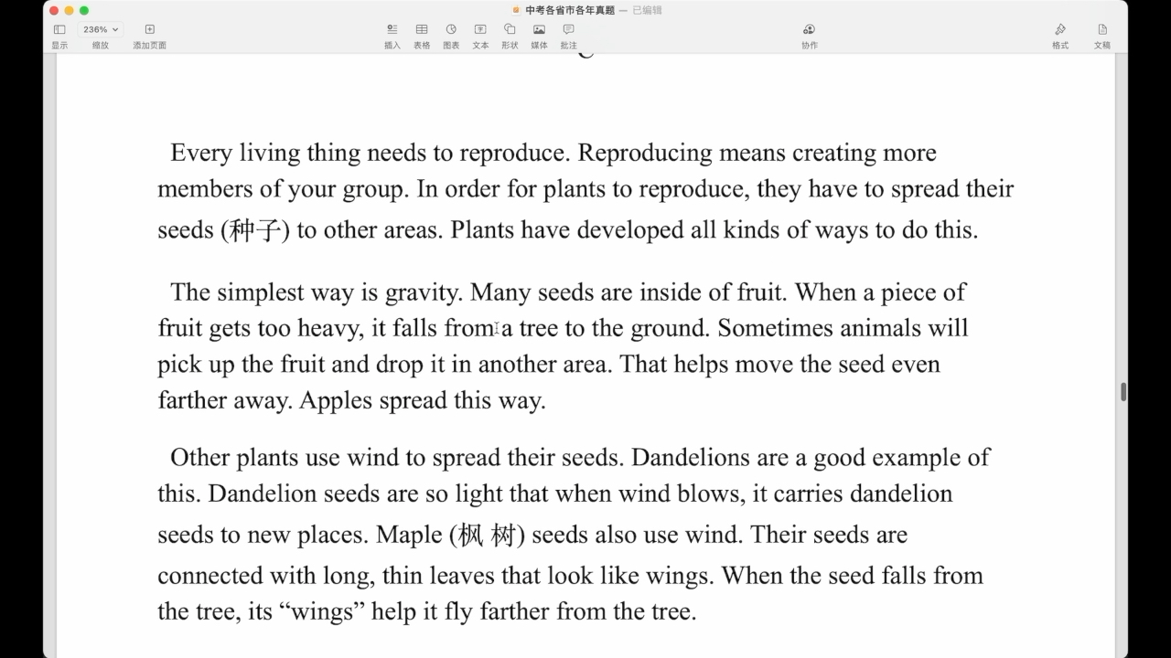Open the Collaborate (协作) button
Viewport: 1171px width, 658px height.
809,29
